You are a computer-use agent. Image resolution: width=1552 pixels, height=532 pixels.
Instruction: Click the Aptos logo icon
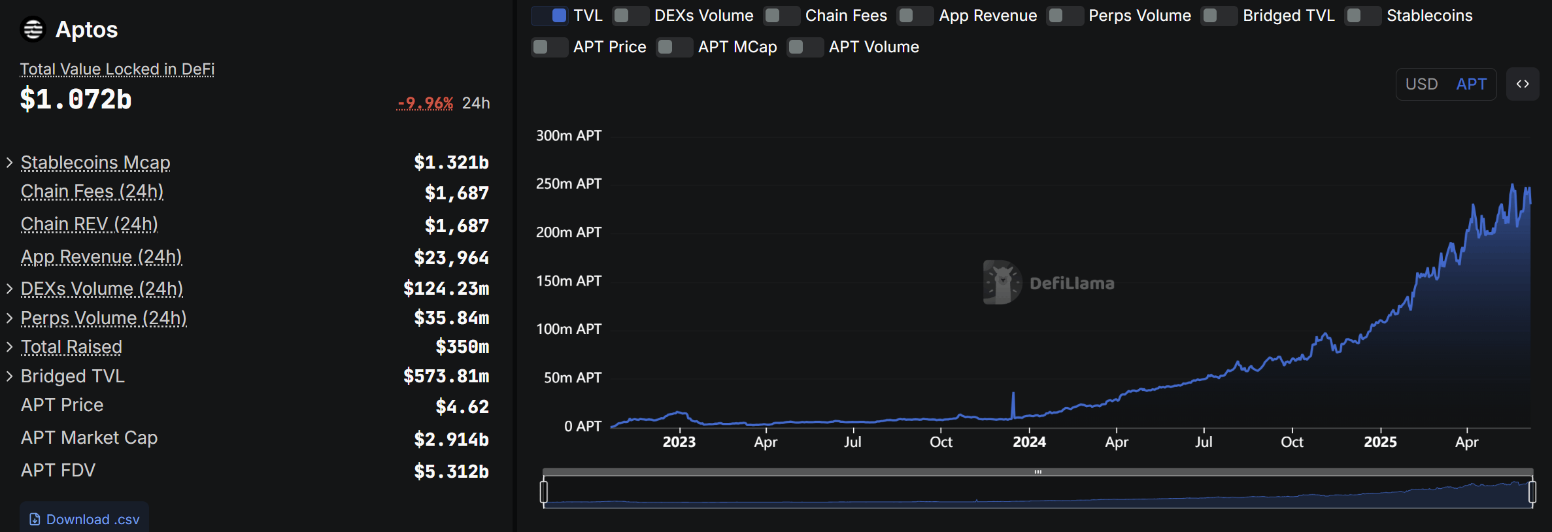tap(33, 29)
